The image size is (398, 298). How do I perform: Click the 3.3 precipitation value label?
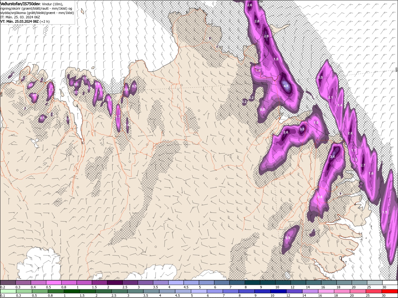point(302,129)
